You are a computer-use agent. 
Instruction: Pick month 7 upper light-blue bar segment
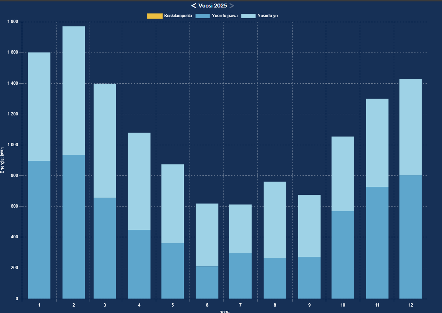pyautogui.click(x=240, y=229)
